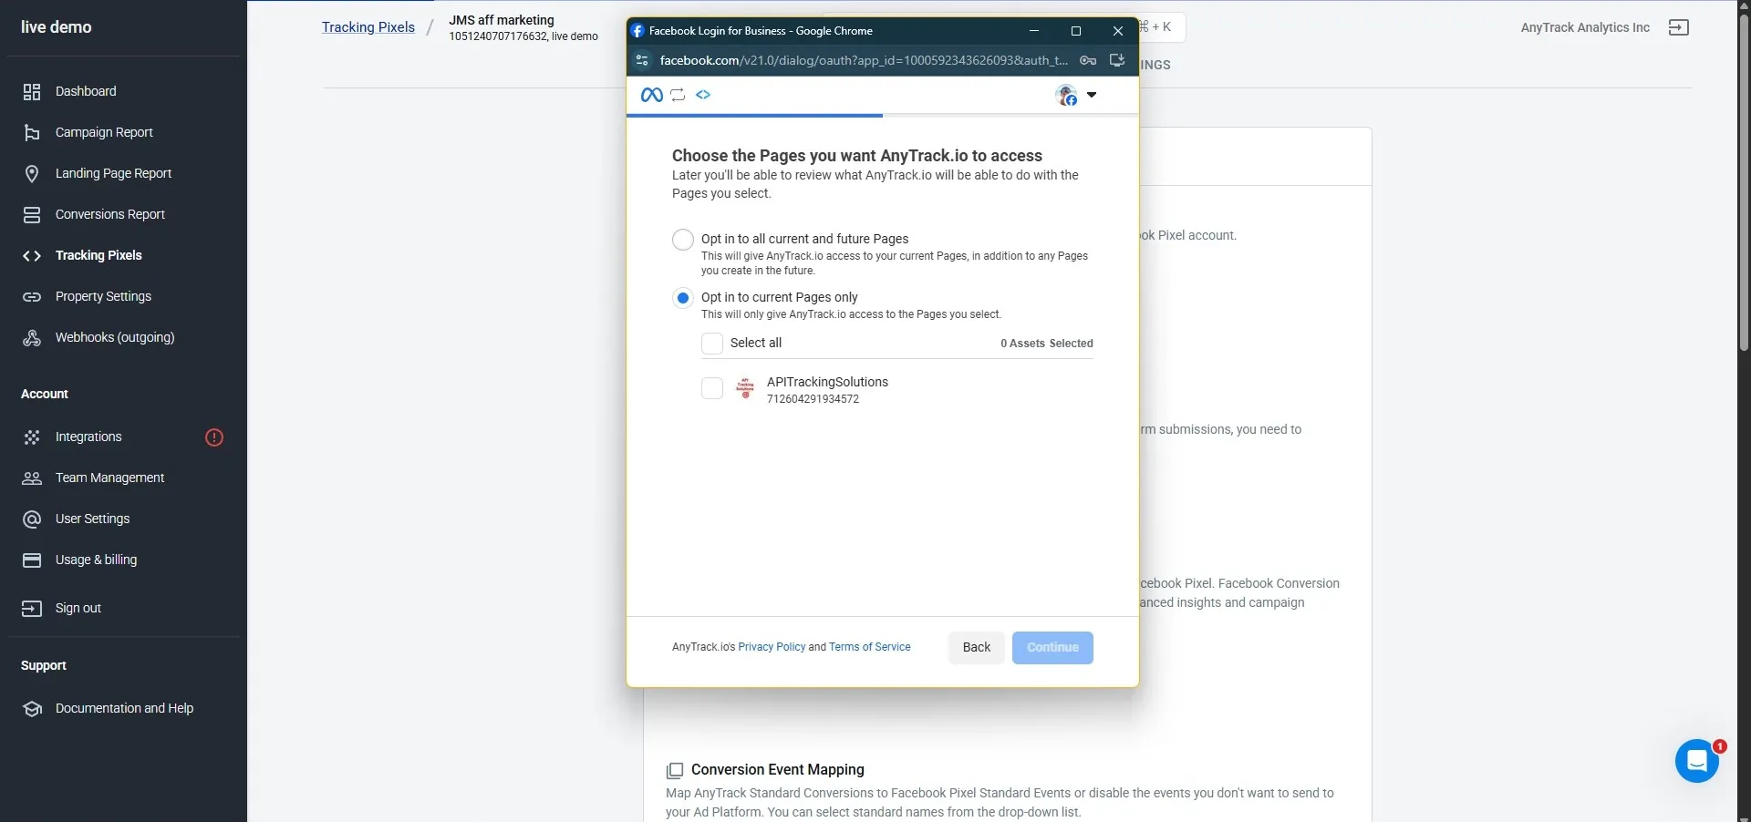The height and width of the screenshot is (822, 1751).
Task: Open Dashboard in the sidebar
Action: [86, 91]
